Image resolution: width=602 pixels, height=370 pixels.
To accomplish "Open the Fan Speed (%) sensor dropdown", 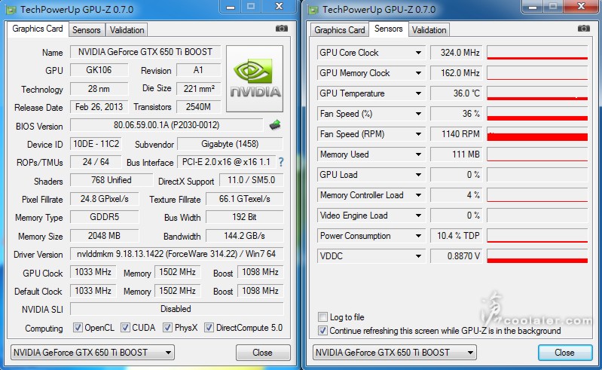I will [418, 114].
